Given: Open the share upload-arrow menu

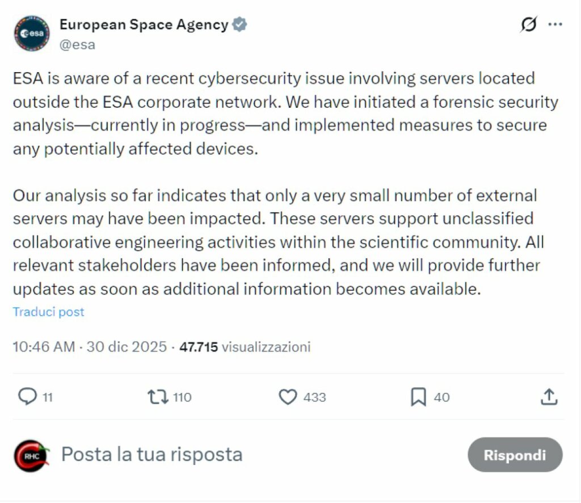Looking at the screenshot, I should 549,397.
